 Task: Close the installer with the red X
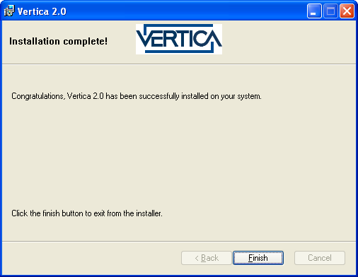coord(347,11)
